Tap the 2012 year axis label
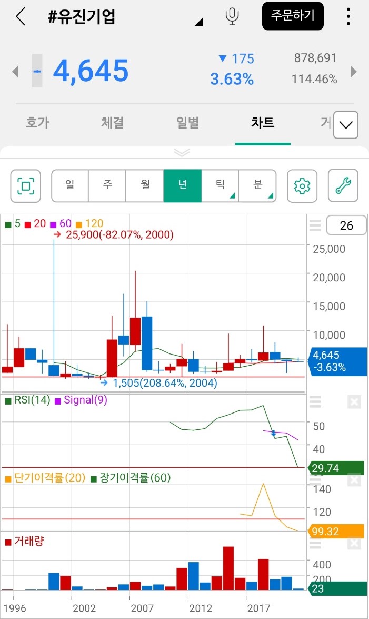 pos(201,608)
